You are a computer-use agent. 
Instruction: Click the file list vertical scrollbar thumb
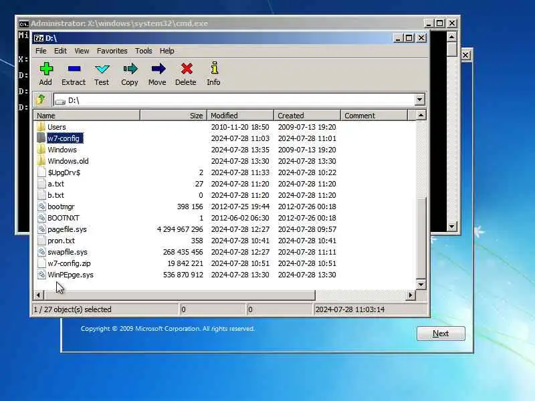(x=421, y=238)
